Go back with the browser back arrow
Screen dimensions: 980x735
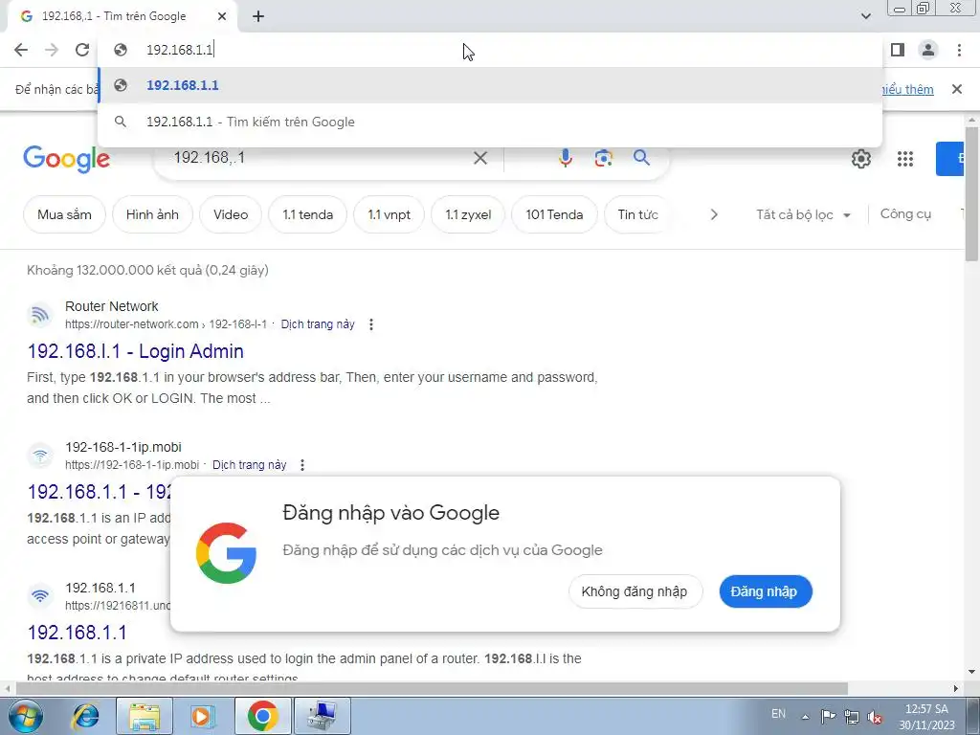tap(21, 50)
